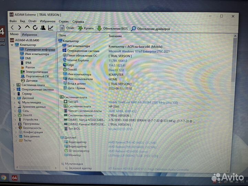Expand the DirectX tree node
The image size is (248, 186).
click(x=15, y=115)
